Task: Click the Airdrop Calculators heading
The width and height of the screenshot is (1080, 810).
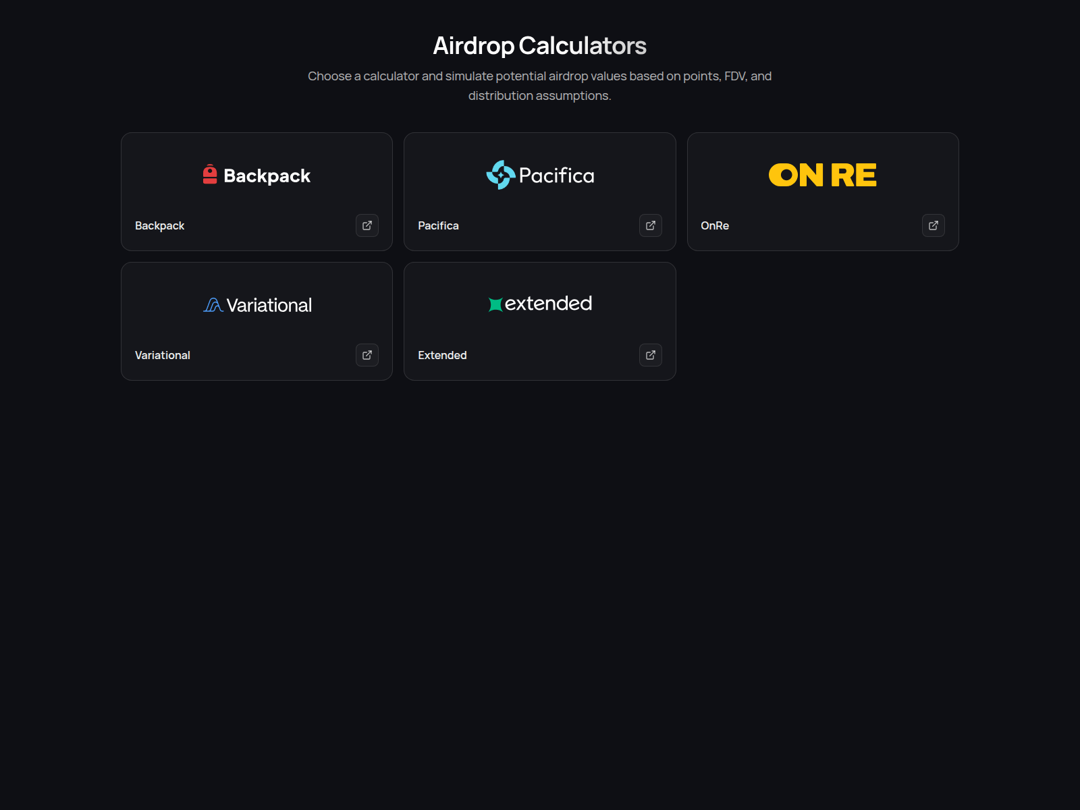Action: (x=539, y=45)
